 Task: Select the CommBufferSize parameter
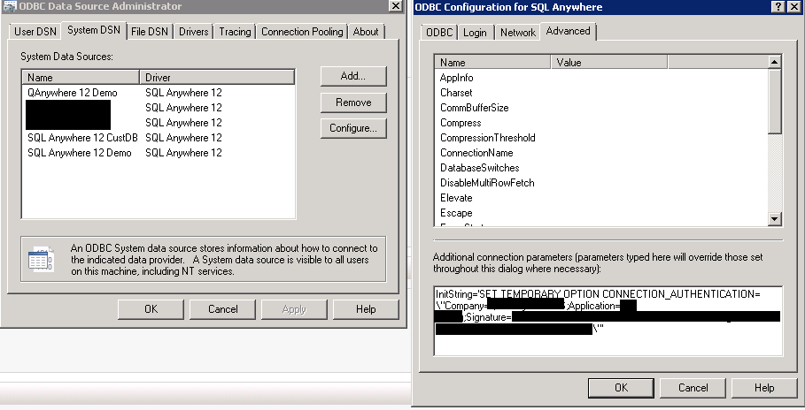tap(475, 108)
